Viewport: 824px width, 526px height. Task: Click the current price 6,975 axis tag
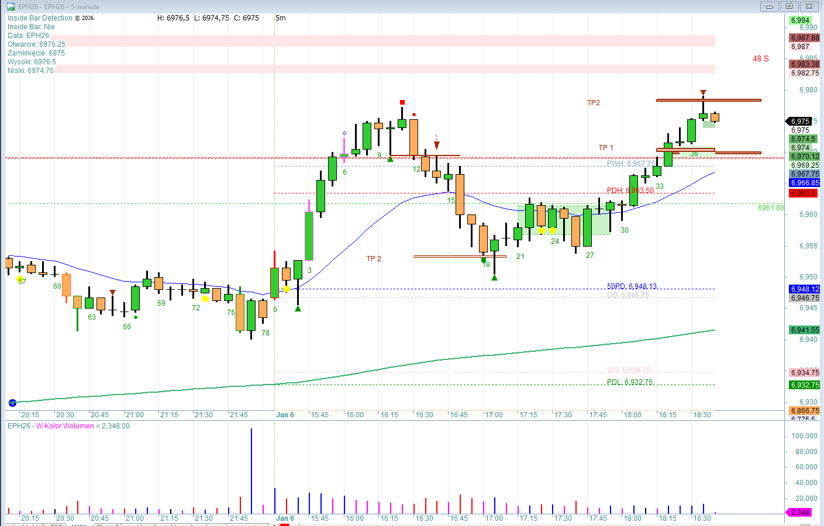[x=800, y=122]
